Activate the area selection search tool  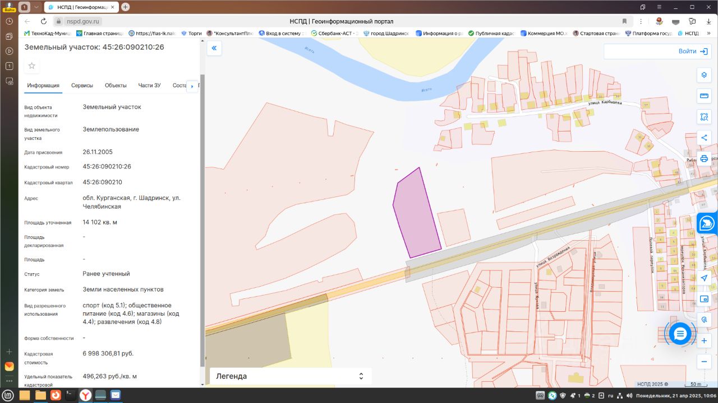(x=704, y=117)
